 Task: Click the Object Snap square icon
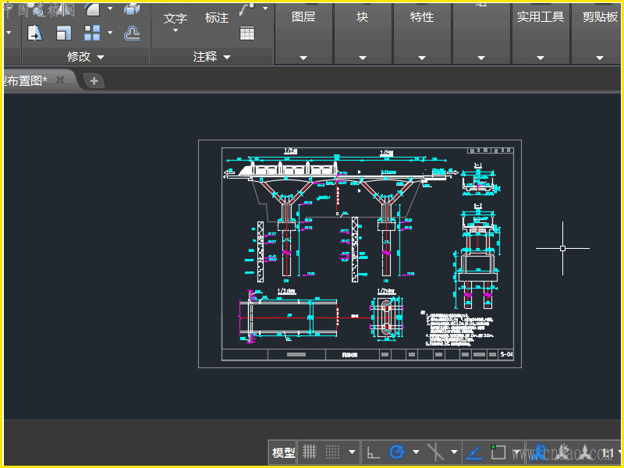(498, 452)
